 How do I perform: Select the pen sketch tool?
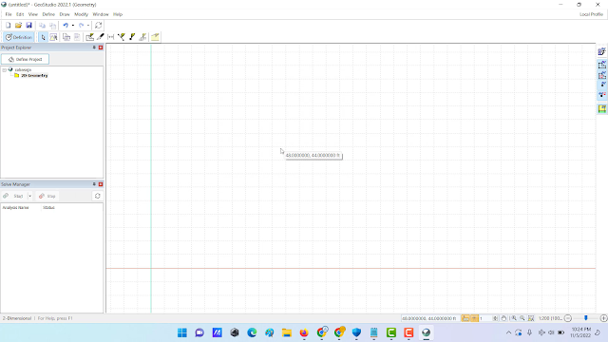click(x=101, y=37)
